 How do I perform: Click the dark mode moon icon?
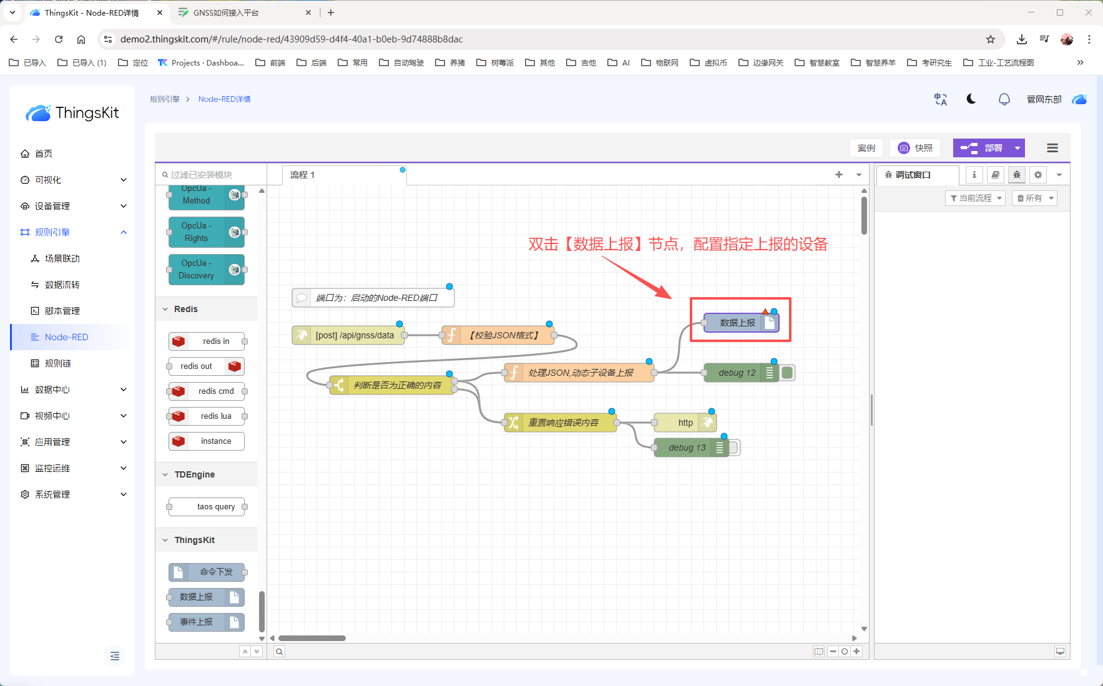(971, 99)
